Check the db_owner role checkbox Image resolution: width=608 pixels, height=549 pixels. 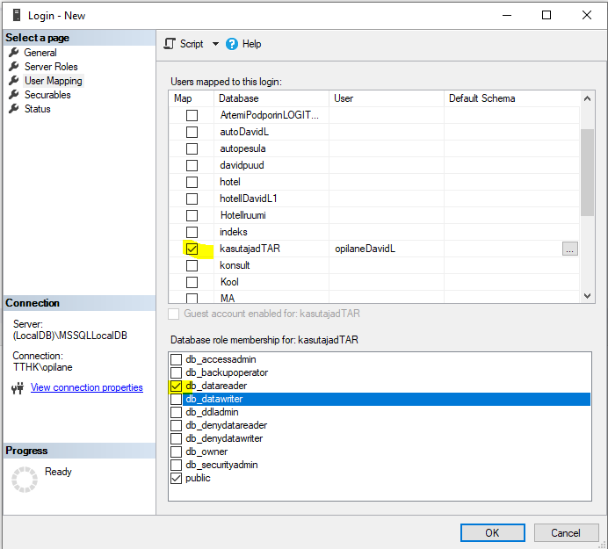pos(177,452)
